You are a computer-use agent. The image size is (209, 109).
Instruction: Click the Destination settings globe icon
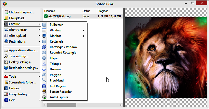[6, 68]
